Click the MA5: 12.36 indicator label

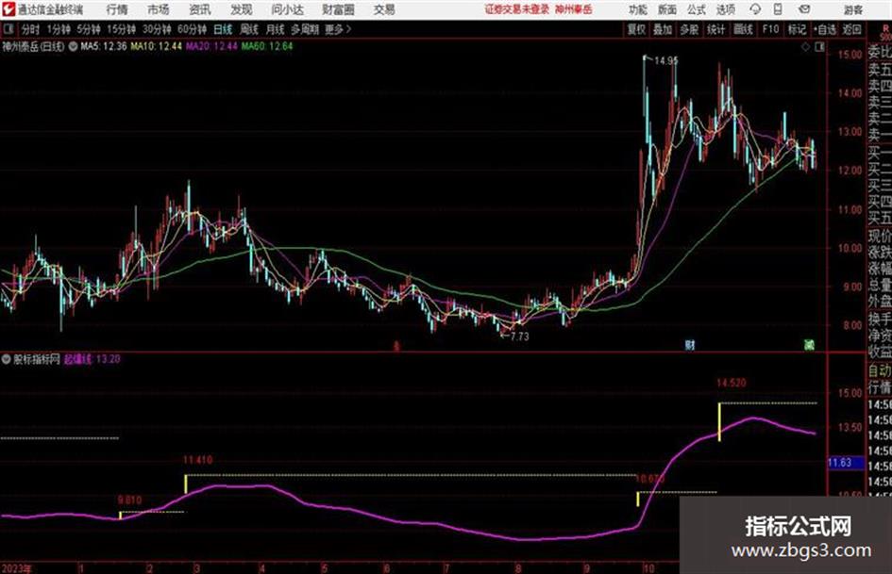[104, 46]
